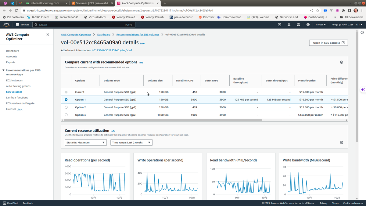This screenshot has height=206, width=366.
Task: Open the Statistic: Maximum dropdown
Action: click(x=86, y=143)
